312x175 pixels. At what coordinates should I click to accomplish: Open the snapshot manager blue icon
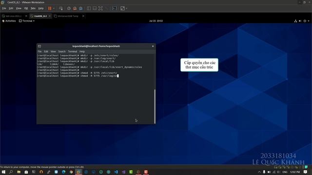(81, 8)
